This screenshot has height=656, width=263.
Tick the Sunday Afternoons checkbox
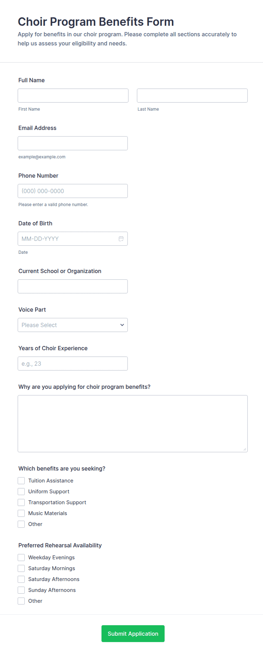21,590
